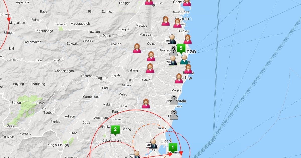Click the teal-shirt person marker
The height and width of the screenshot is (158, 301).
coord(184,60)
